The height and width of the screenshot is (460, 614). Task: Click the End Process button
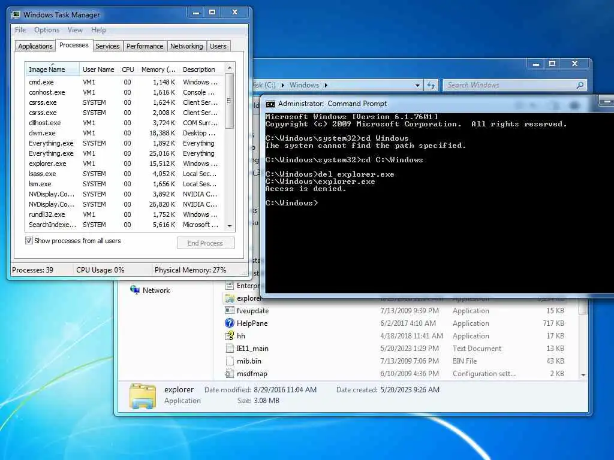(x=206, y=243)
